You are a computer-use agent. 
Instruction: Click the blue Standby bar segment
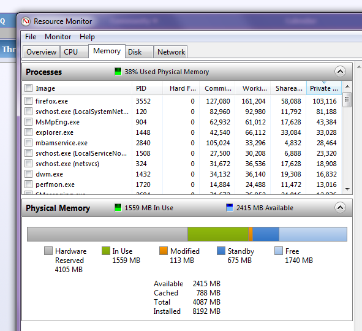pyautogui.click(x=266, y=234)
